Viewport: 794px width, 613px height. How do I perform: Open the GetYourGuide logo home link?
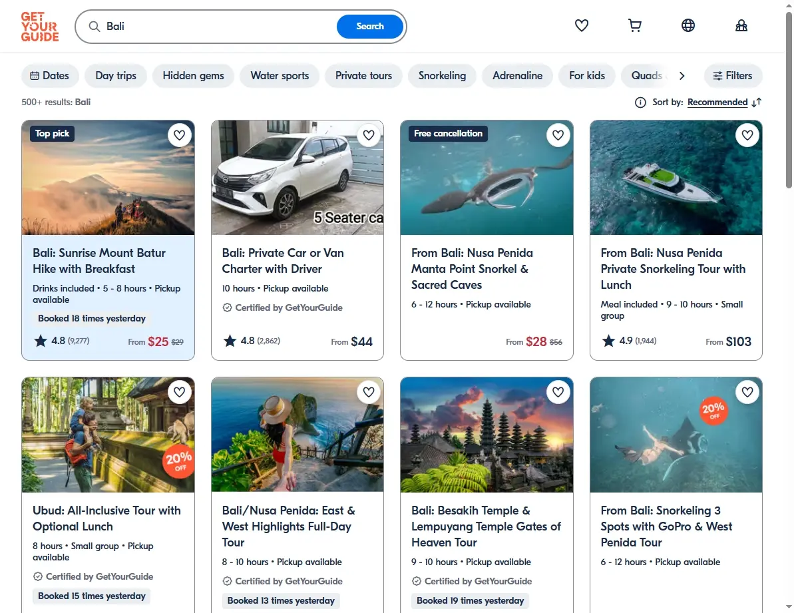39,27
